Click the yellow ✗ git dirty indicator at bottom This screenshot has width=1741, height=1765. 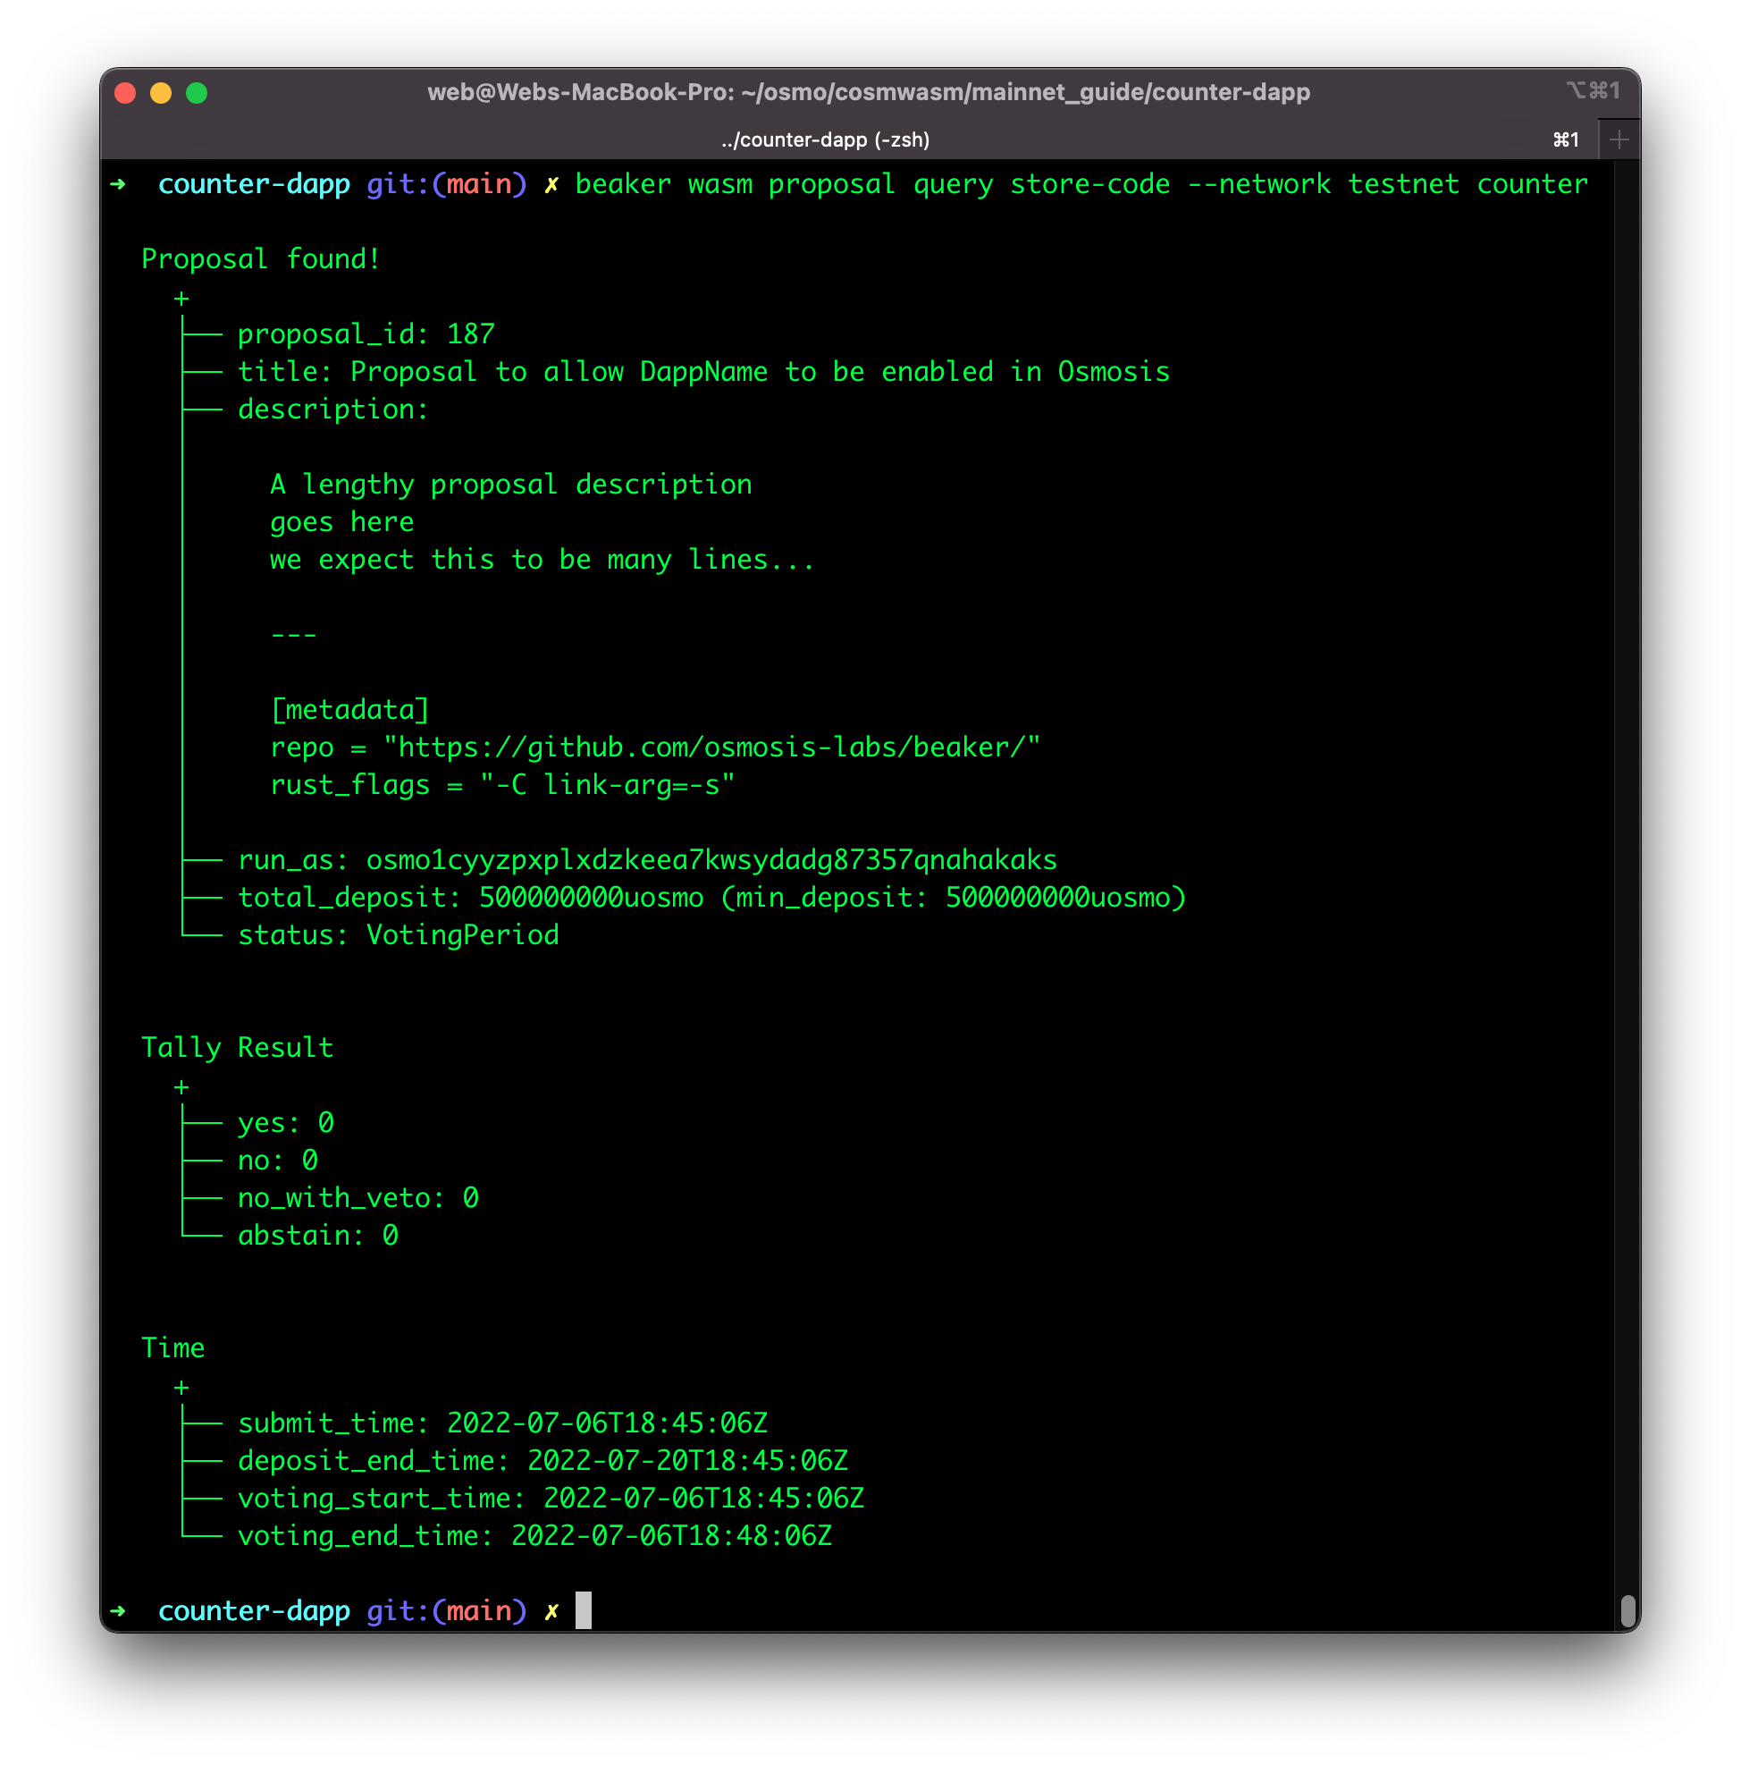(551, 1611)
